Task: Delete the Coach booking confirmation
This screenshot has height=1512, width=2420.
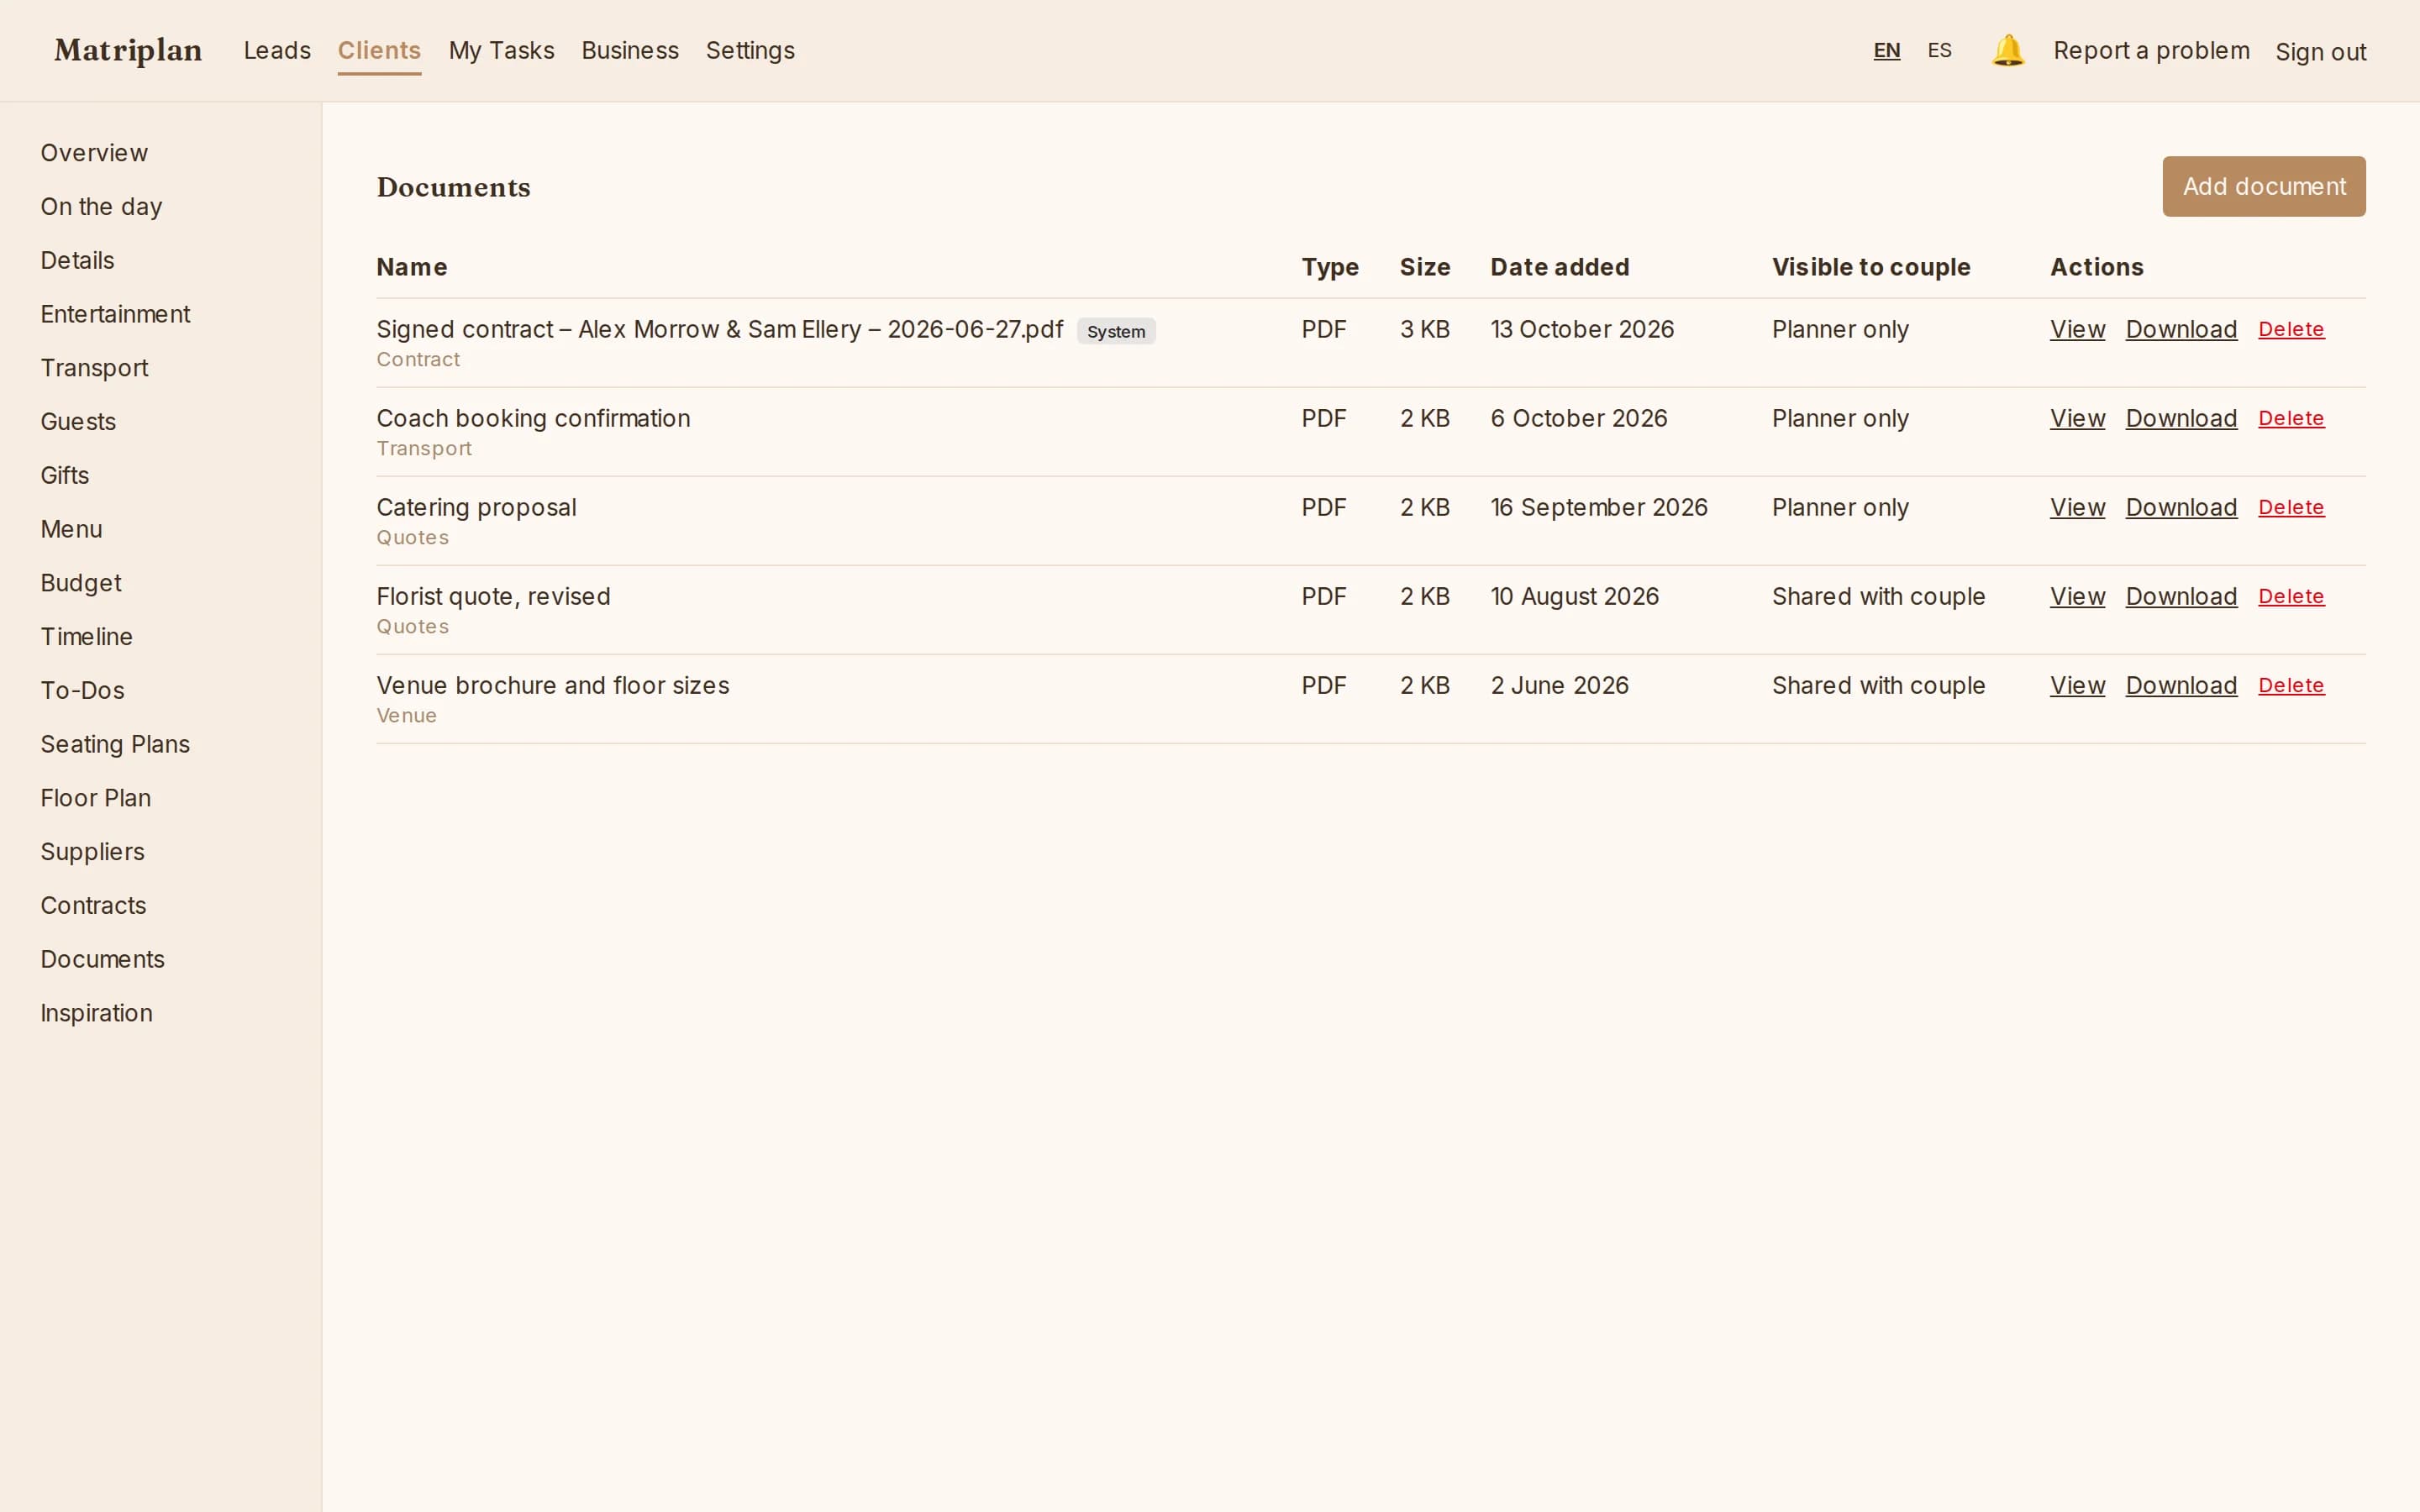Action: click(2291, 418)
